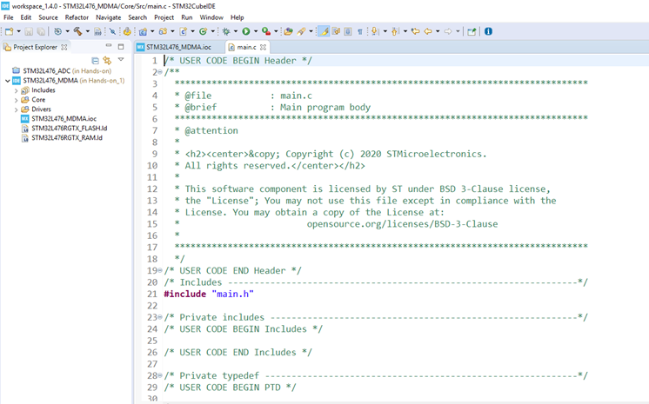Image resolution: width=649 pixels, height=404 pixels.
Task: Open the blue Information Center icon
Action: [x=488, y=31]
